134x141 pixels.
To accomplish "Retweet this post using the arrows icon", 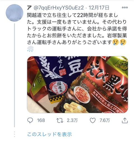I will [60, 120].
